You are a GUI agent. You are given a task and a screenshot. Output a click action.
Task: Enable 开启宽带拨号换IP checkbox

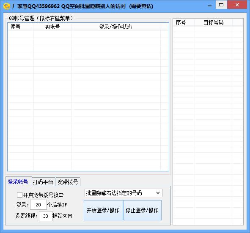19,195
